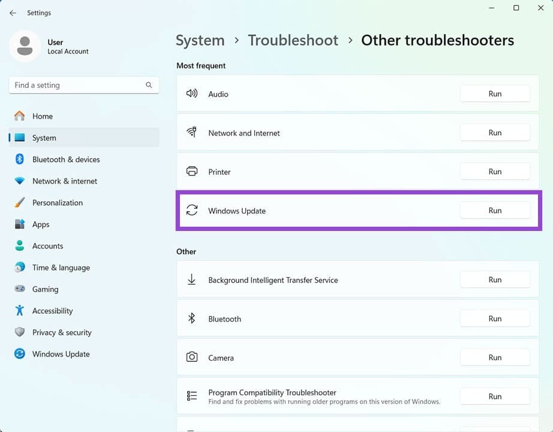The image size is (553, 432).
Task: Open Time & language settings
Action: click(60, 267)
